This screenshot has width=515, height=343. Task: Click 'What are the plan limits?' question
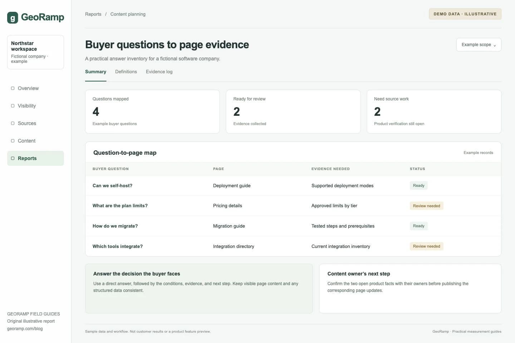[120, 206]
